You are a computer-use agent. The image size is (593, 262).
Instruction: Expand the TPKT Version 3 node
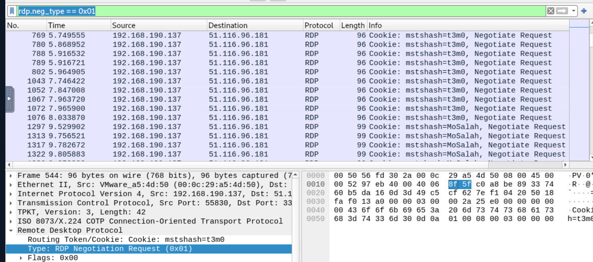click(x=11, y=212)
